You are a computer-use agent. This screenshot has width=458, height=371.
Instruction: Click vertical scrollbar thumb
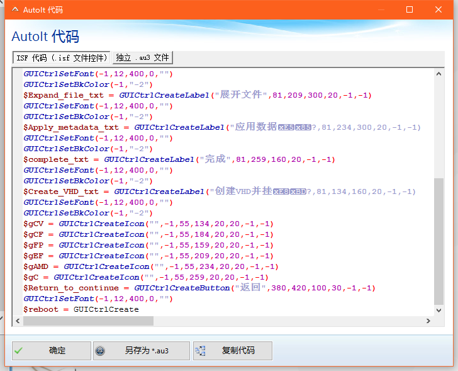pos(438,241)
